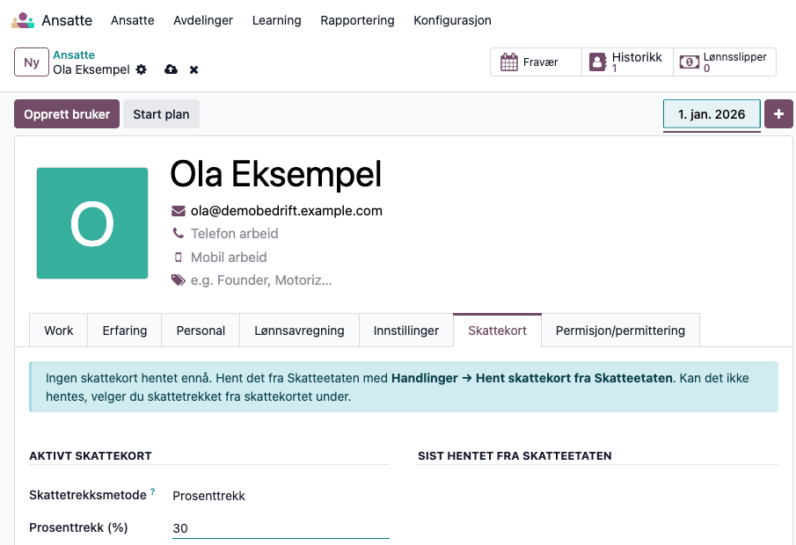The height and width of the screenshot is (545, 796).
Task: Click Opprett bruker button
Action: (x=67, y=114)
